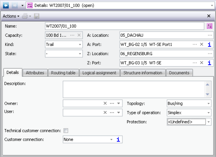
Task: Toggle Technical customer connection checkbox
Action: coord(66,131)
